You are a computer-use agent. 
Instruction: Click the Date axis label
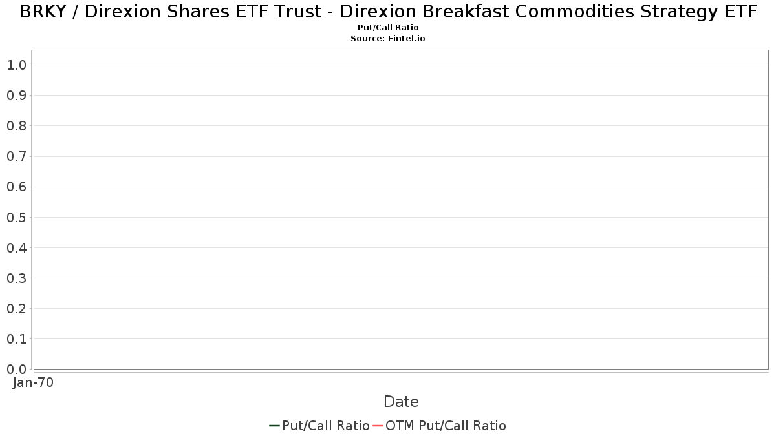pyautogui.click(x=401, y=402)
